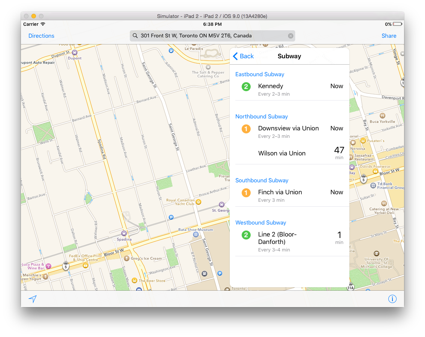Click the address search field
The width and height of the screenshot is (425, 337).
click(212, 36)
